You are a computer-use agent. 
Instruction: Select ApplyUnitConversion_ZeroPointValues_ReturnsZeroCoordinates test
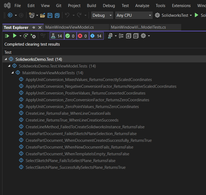tap(82, 107)
